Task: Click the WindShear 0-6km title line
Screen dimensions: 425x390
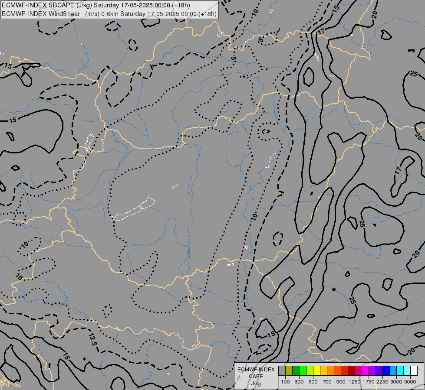Action: pos(109,14)
